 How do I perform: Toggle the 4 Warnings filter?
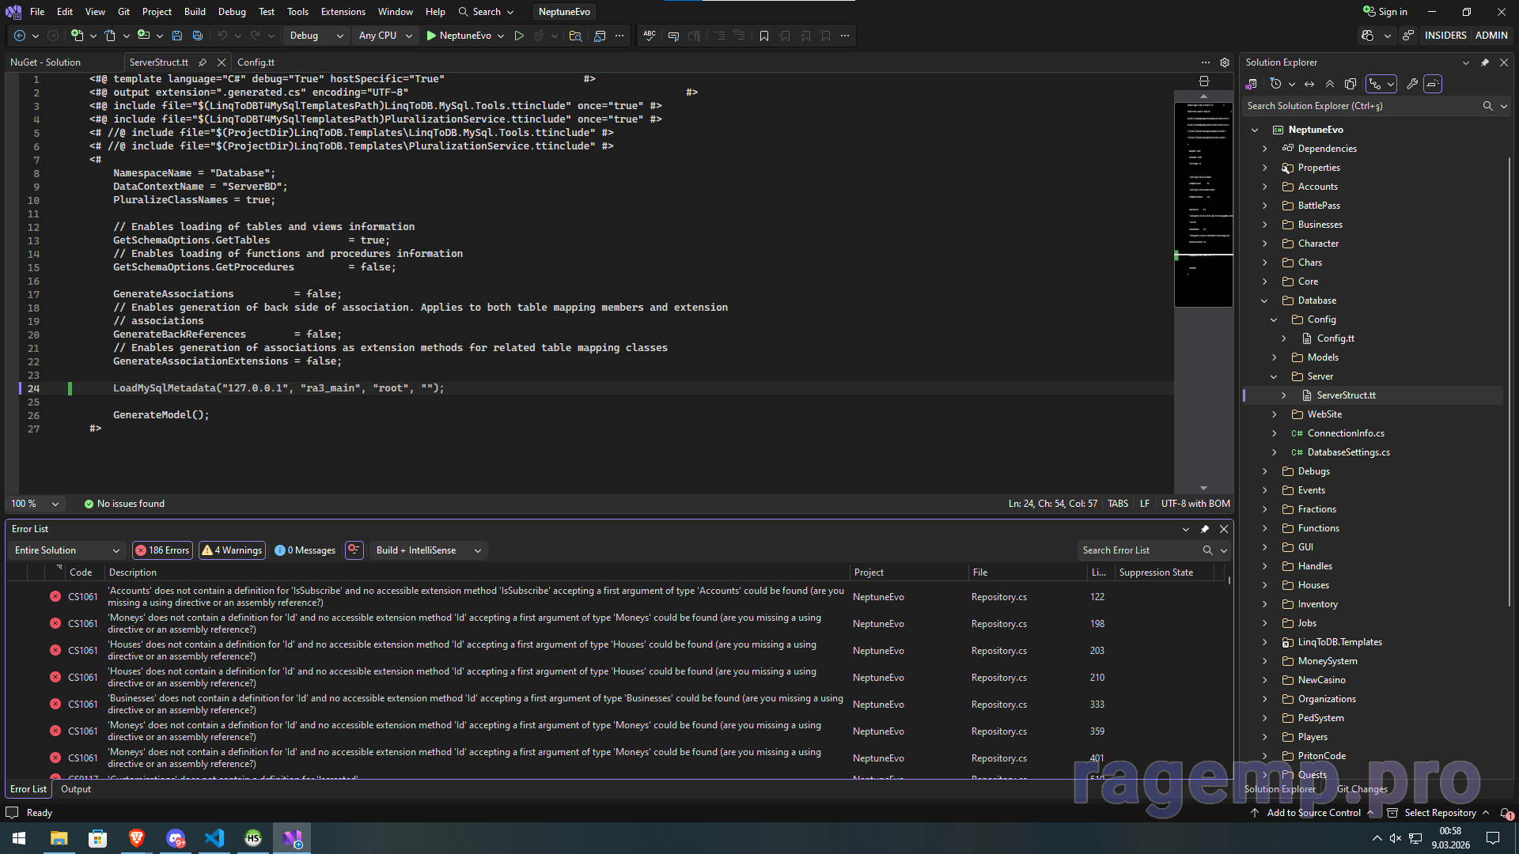pyautogui.click(x=232, y=550)
